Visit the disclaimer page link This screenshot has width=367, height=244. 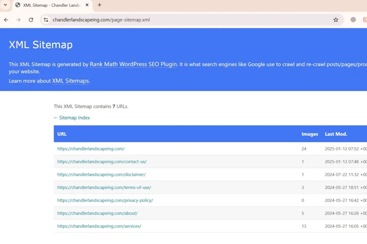101,174
